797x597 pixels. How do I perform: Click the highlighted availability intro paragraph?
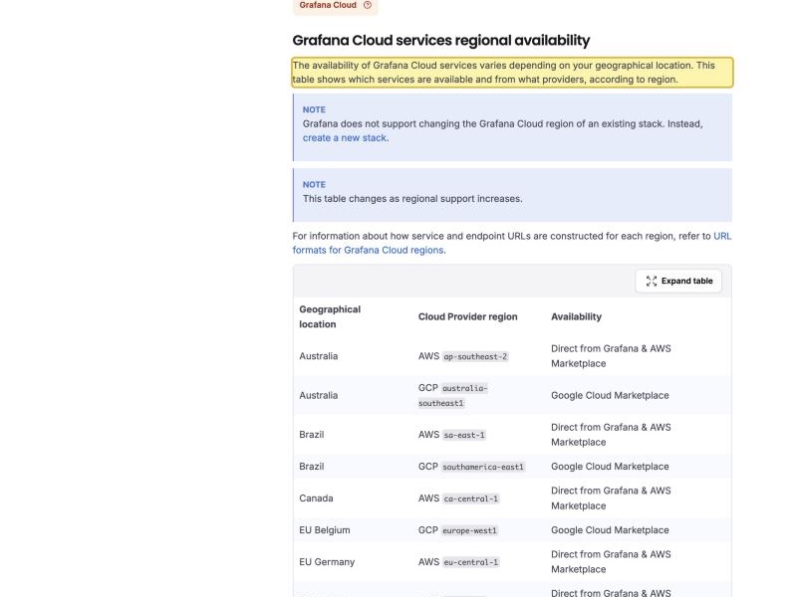[x=512, y=72]
